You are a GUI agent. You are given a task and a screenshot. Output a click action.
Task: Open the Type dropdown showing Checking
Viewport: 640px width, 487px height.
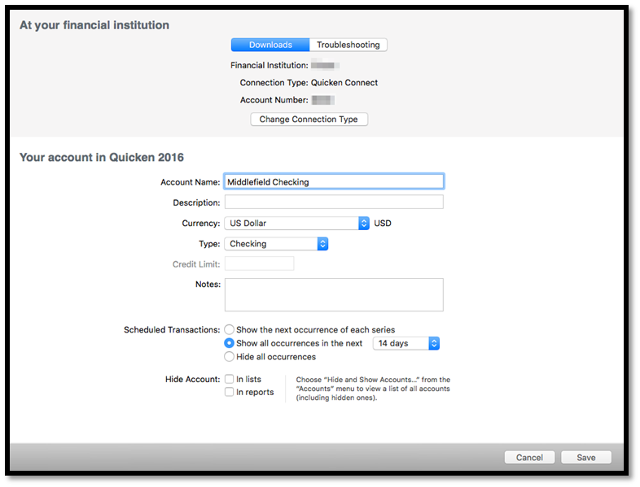coord(276,244)
